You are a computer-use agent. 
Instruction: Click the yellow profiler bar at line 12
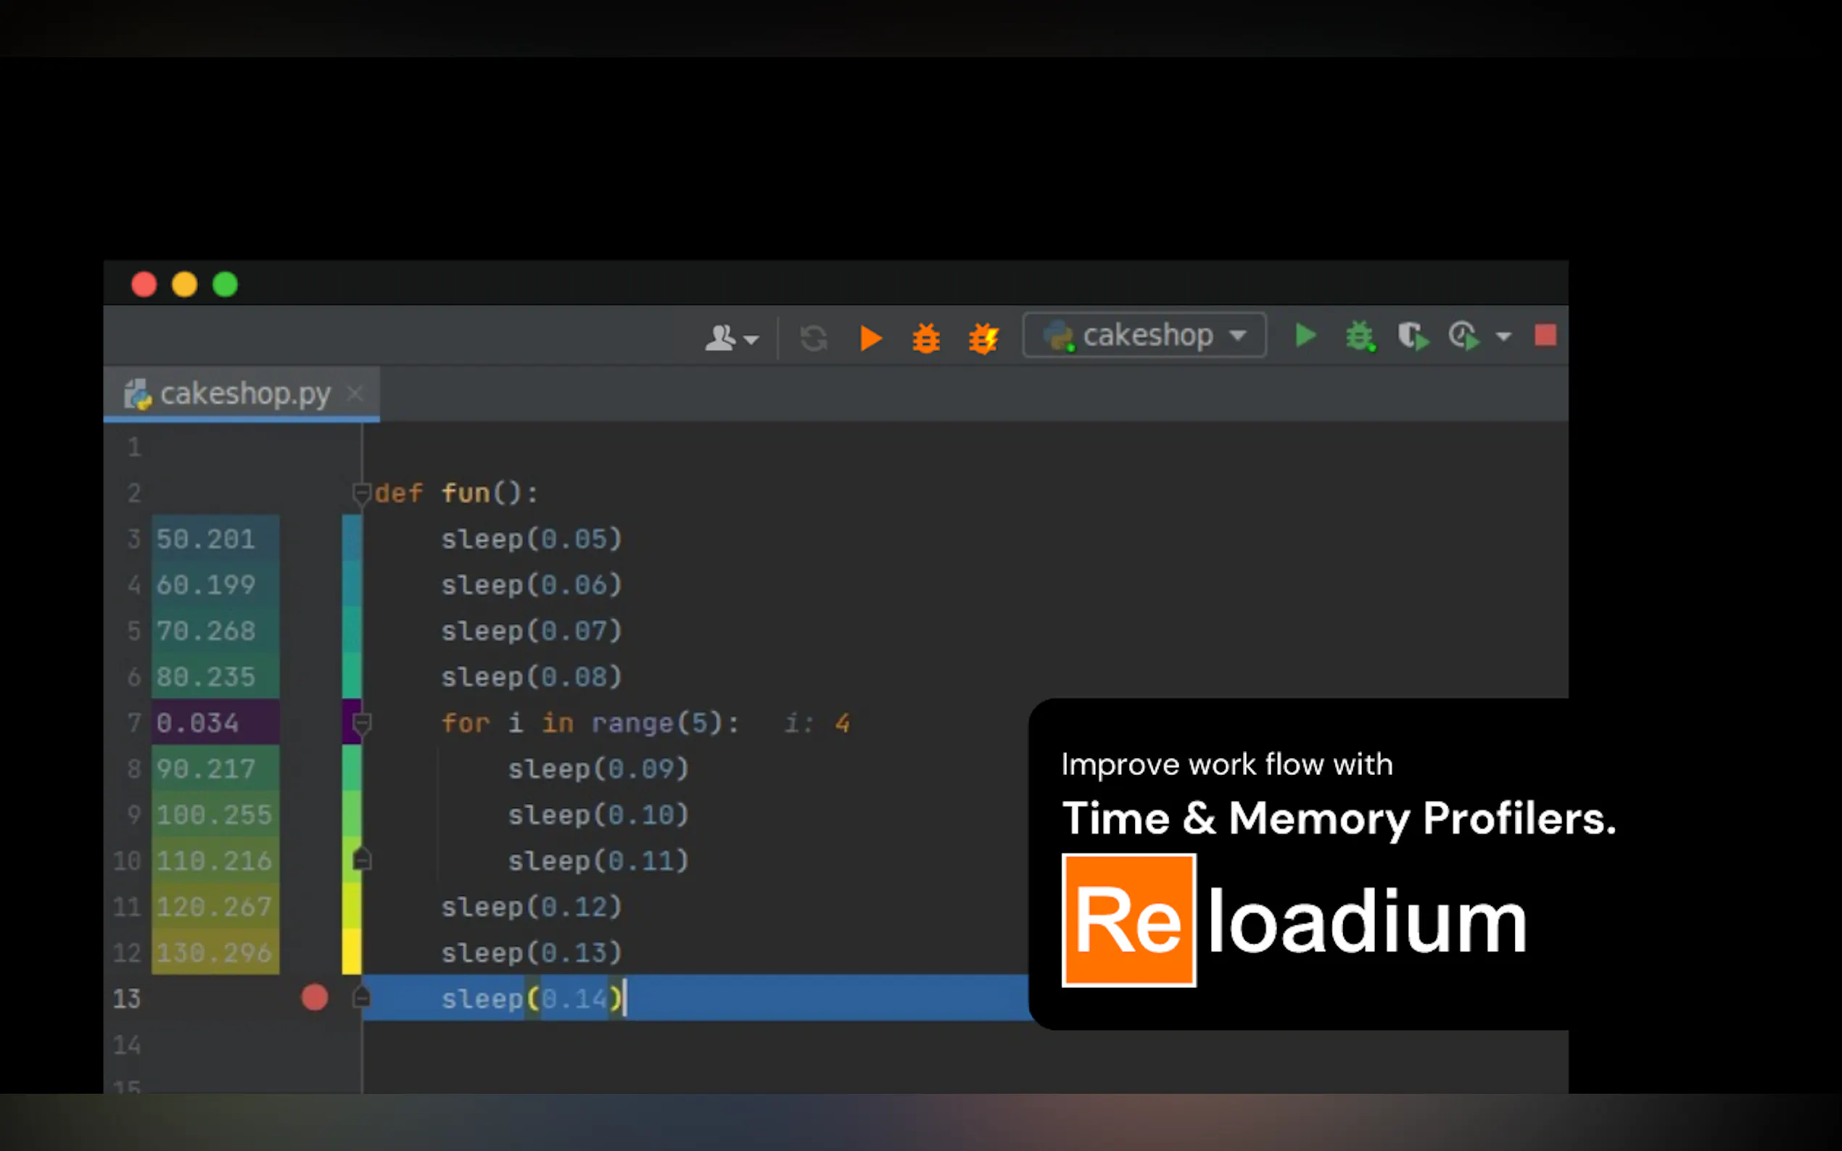[x=351, y=952]
